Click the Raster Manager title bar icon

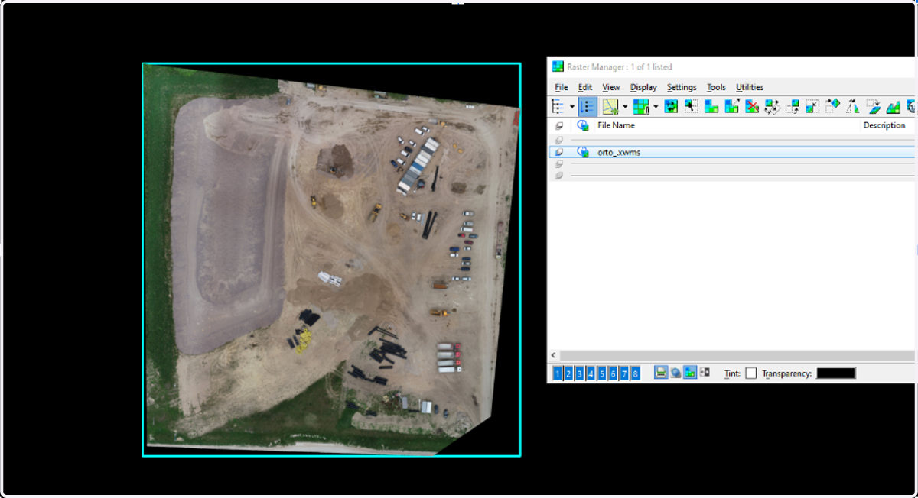(x=558, y=66)
